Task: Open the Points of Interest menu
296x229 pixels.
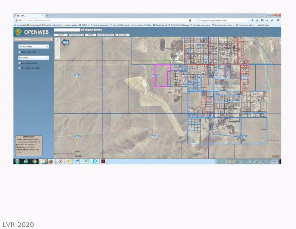Action: (106, 35)
